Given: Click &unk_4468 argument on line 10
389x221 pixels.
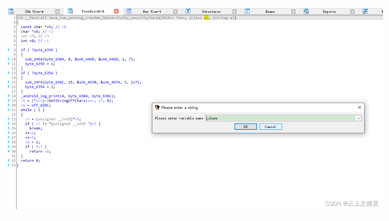Looking at the screenshot, I should click(108, 59).
